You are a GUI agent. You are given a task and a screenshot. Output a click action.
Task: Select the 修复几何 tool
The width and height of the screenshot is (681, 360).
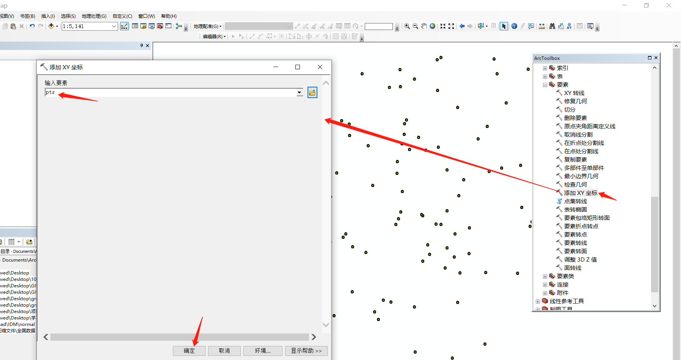click(575, 101)
